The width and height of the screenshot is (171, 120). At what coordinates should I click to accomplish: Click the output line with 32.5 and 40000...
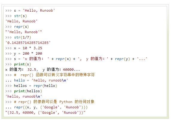click(x=42, y=70)
